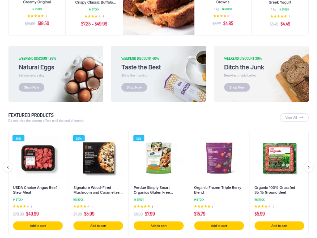Click star rating of Organic Frozen Triple Berry Blend
317x238 pixels.
click(202, 207)
